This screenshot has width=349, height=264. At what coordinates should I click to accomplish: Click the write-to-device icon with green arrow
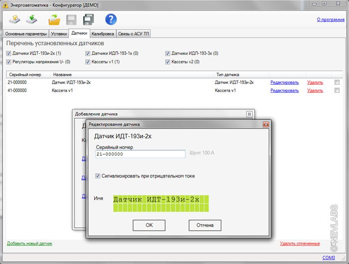coord(32,20)
